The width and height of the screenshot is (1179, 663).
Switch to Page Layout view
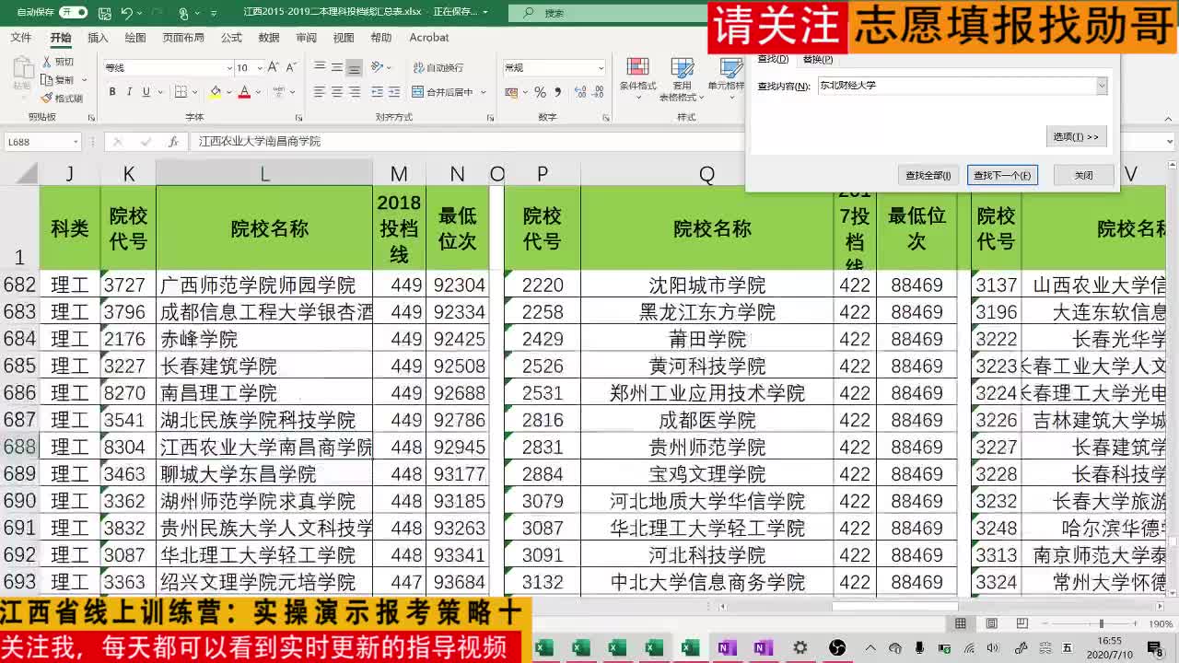tap(992, 623)
